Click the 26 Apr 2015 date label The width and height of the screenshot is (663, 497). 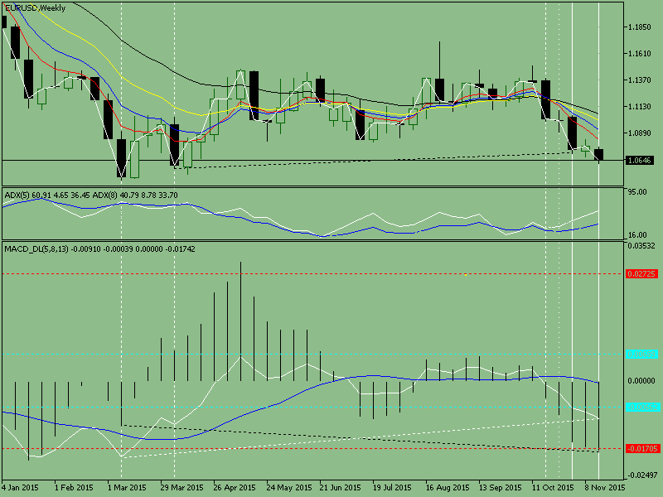235,488
